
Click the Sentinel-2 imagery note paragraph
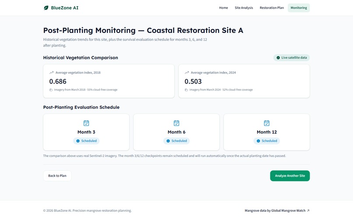coord(164,156)
